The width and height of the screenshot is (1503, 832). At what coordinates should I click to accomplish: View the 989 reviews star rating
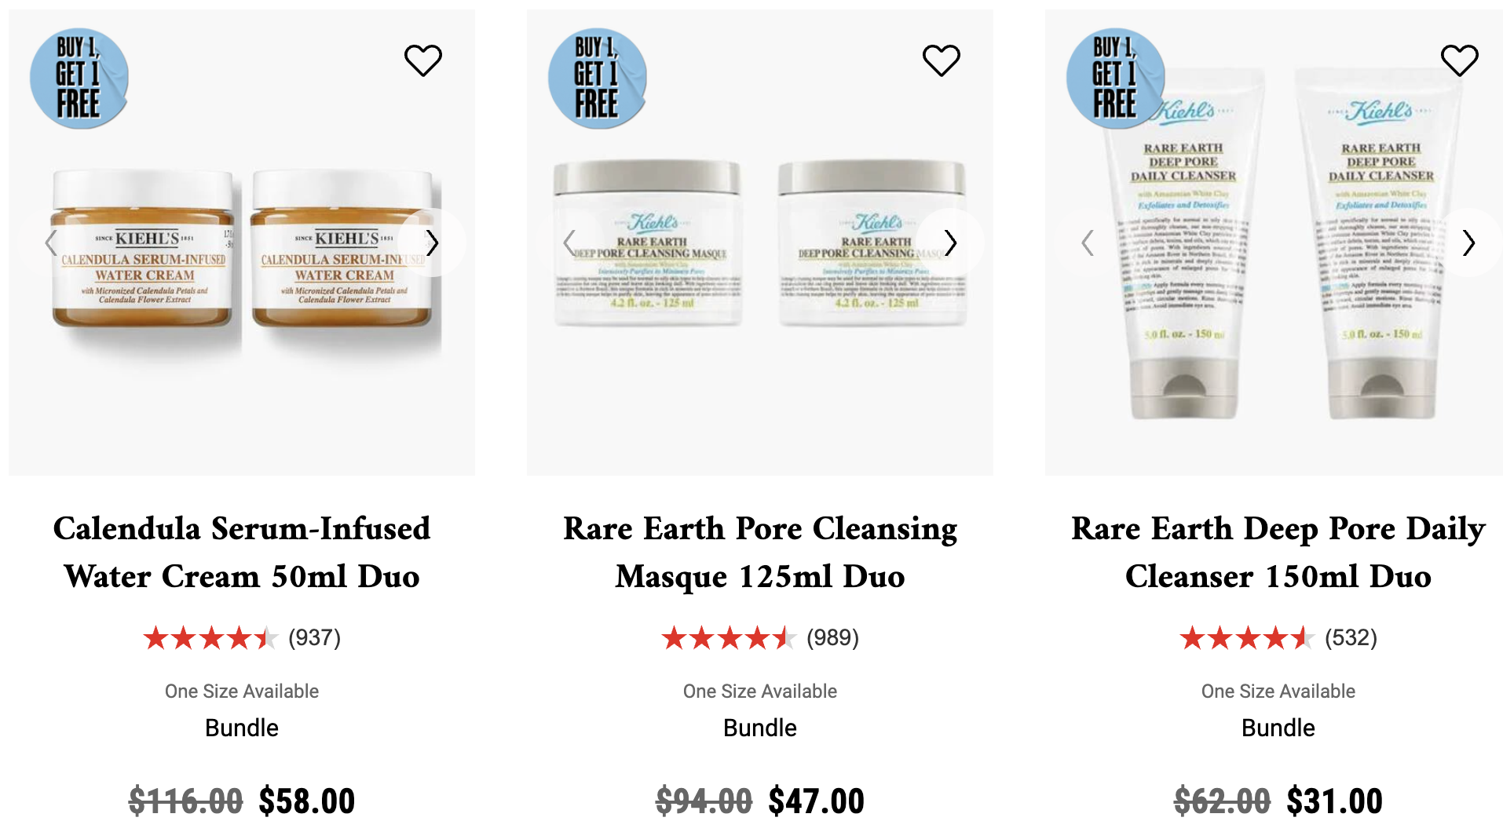(x=760, y=637)
